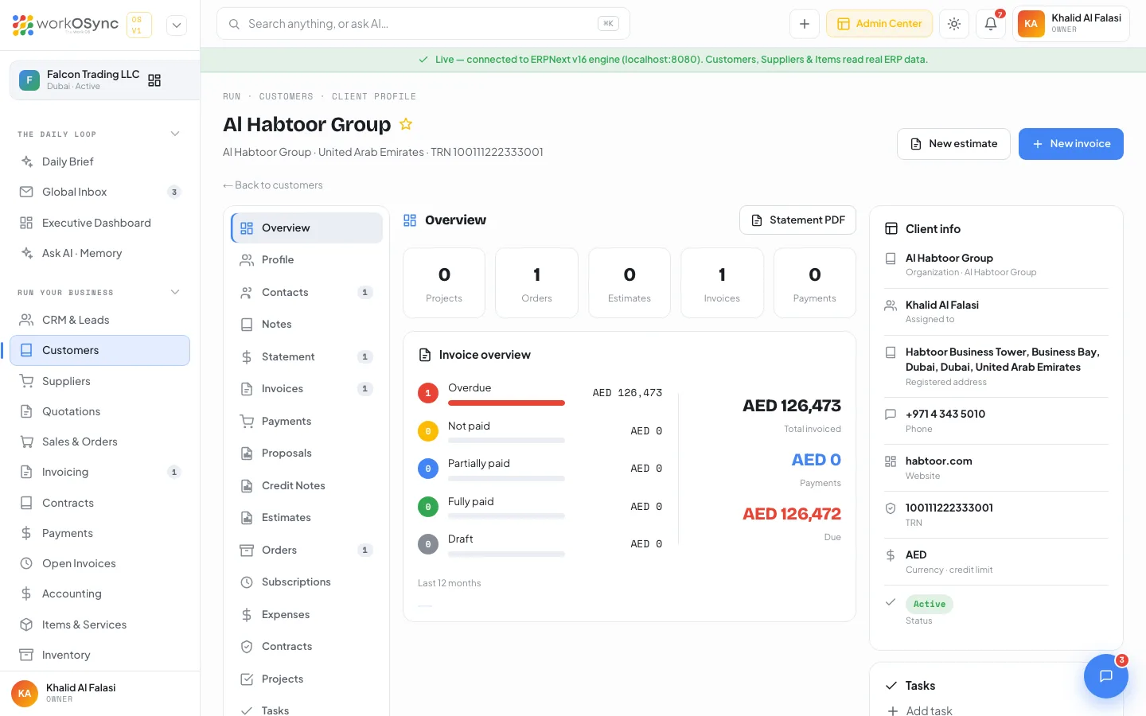Open Executive Dashboard

[99, 223]
